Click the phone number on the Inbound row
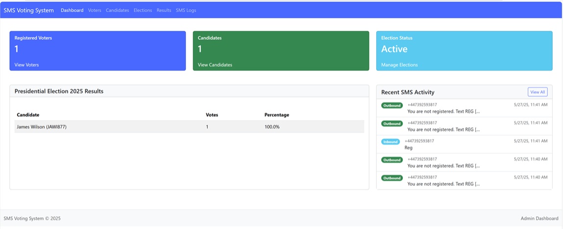This screenshot has height=229, width=563. click(x=419, y=141)
